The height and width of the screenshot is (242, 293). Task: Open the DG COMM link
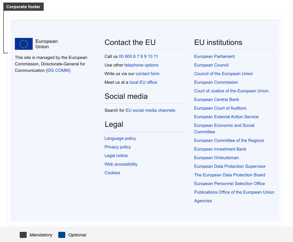(58, 70)
